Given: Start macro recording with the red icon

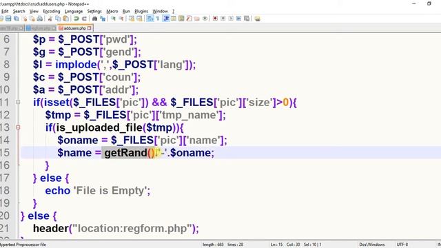Looking at the screenshot, I should [x=215, y=19].
